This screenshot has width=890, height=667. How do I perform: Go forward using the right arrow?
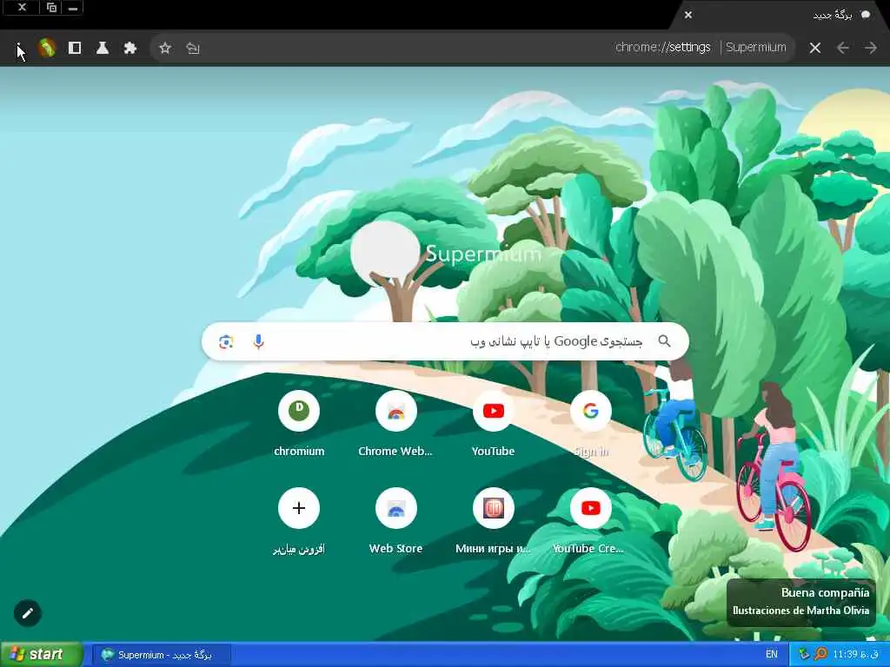pos(871,49)
